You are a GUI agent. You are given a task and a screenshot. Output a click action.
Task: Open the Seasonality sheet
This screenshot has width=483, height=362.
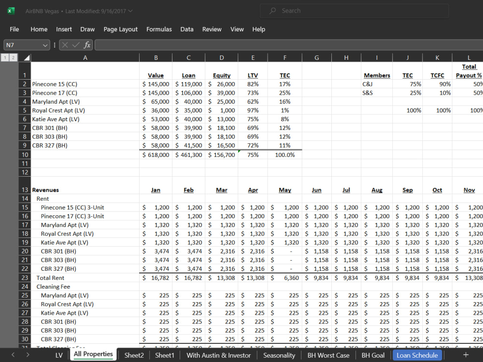point(279,355)
